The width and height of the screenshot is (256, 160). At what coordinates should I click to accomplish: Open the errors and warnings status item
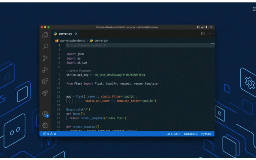pos(50,134)
